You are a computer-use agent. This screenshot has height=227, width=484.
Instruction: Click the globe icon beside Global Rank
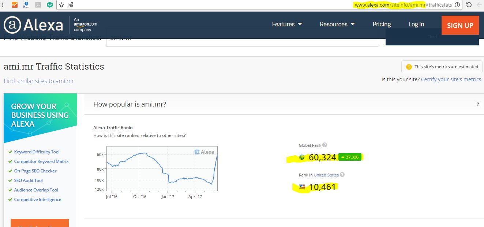click(302, 157)
